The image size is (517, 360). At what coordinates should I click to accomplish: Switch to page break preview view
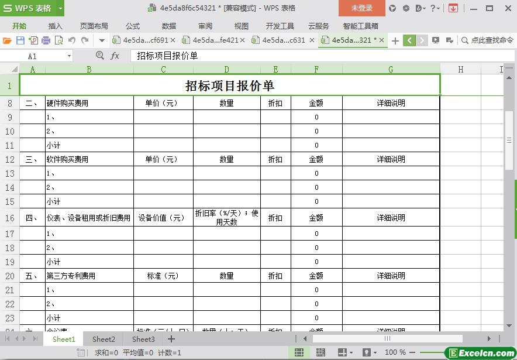[320, 352]
